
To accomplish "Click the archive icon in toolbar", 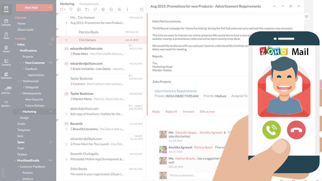I will click(119, 10).
